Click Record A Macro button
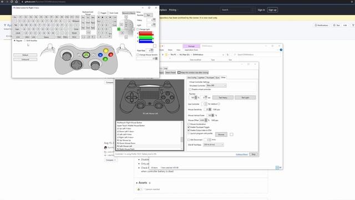The height and width of the screenshot is (200, 355). 129,13
